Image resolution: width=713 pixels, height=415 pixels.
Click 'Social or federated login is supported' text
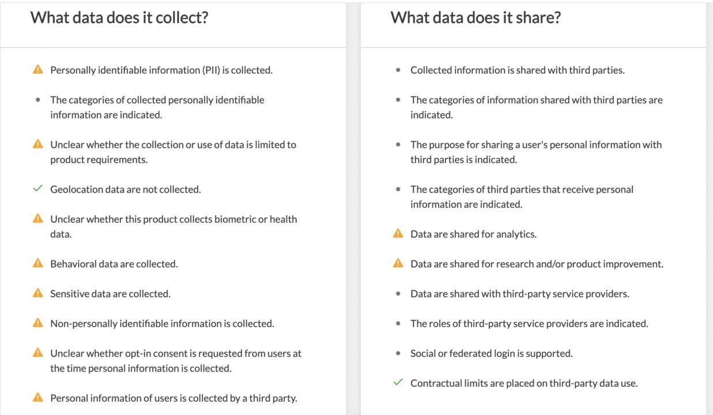coord(491,353)
